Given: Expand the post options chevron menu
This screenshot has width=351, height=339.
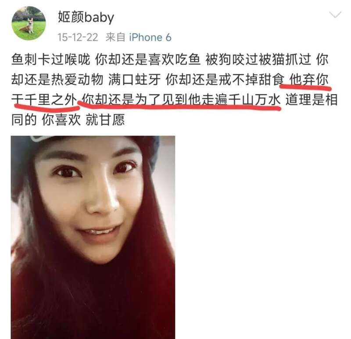Looking at the screenshot, I should click(335, 15).
